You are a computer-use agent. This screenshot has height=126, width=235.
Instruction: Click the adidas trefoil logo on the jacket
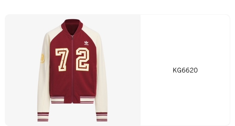[x=86, y=43]
